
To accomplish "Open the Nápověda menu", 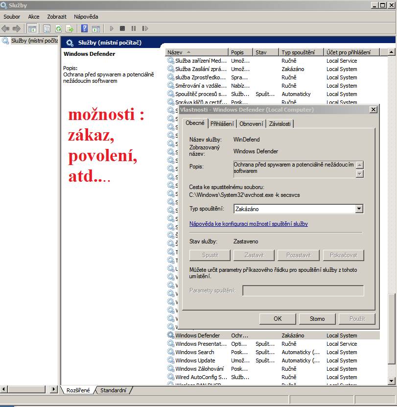I will coord(86,17).
